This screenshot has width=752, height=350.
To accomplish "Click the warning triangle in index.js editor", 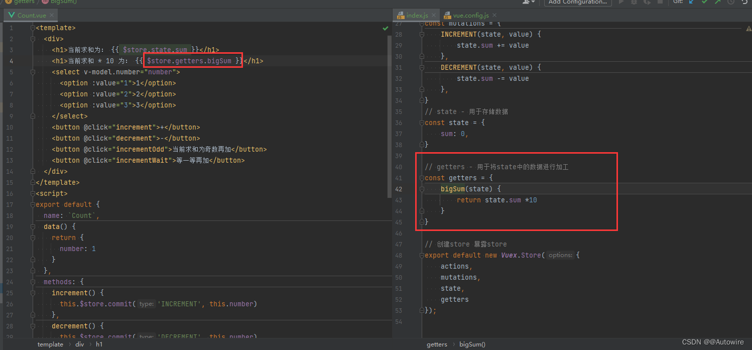I will (748, 29).
